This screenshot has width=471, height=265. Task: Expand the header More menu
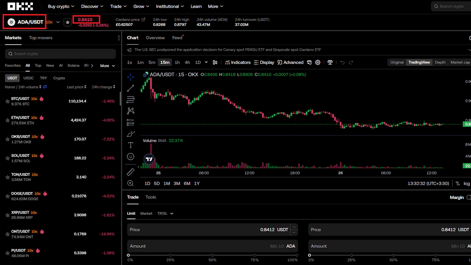pos(215,6)
